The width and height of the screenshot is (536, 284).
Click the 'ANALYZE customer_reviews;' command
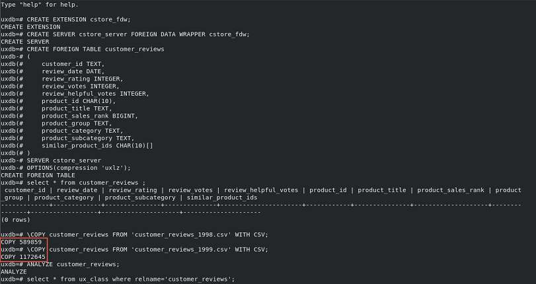[x=73, y=264]
